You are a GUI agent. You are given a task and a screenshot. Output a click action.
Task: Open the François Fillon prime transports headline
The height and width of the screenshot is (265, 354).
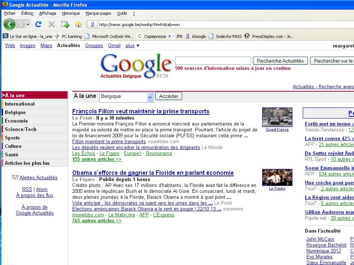pyautogui.click(x=141, y=111)
